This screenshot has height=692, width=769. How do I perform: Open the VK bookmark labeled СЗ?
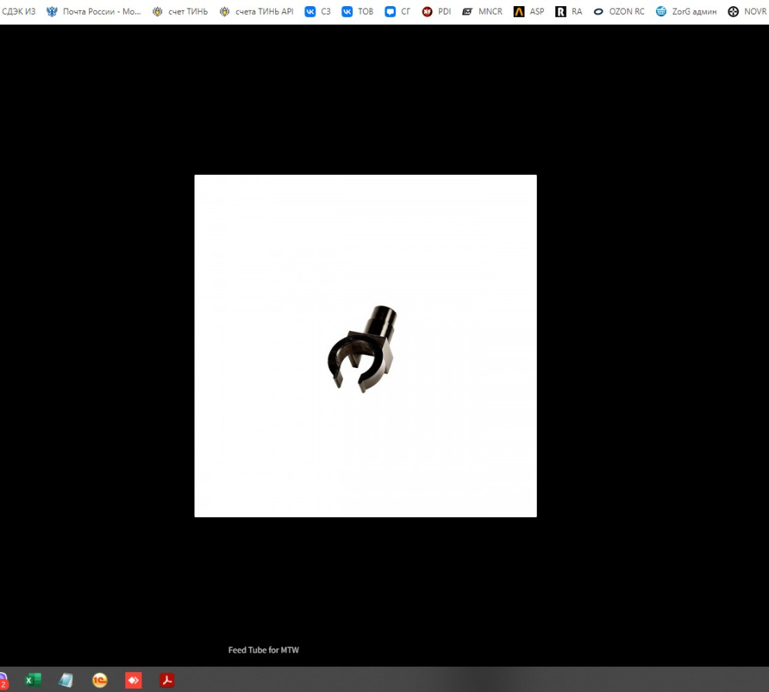click(318, 12)
